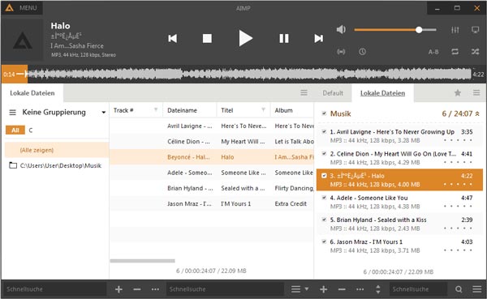Screen dimensions: 487x299
Task: Sort by the Album column header
Action: coord(283,110)
